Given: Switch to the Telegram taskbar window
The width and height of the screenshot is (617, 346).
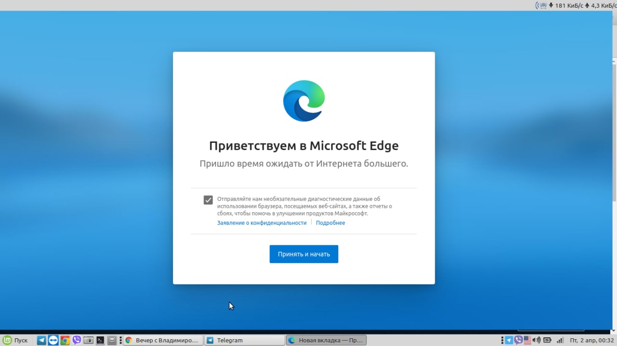Looking at the screenshot, I should click(x=244, y=340).
